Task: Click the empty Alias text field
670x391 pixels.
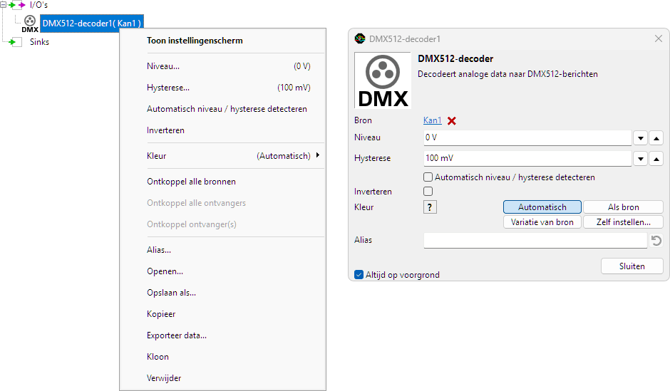Action: pyautogui.click(x=535, y=240)
